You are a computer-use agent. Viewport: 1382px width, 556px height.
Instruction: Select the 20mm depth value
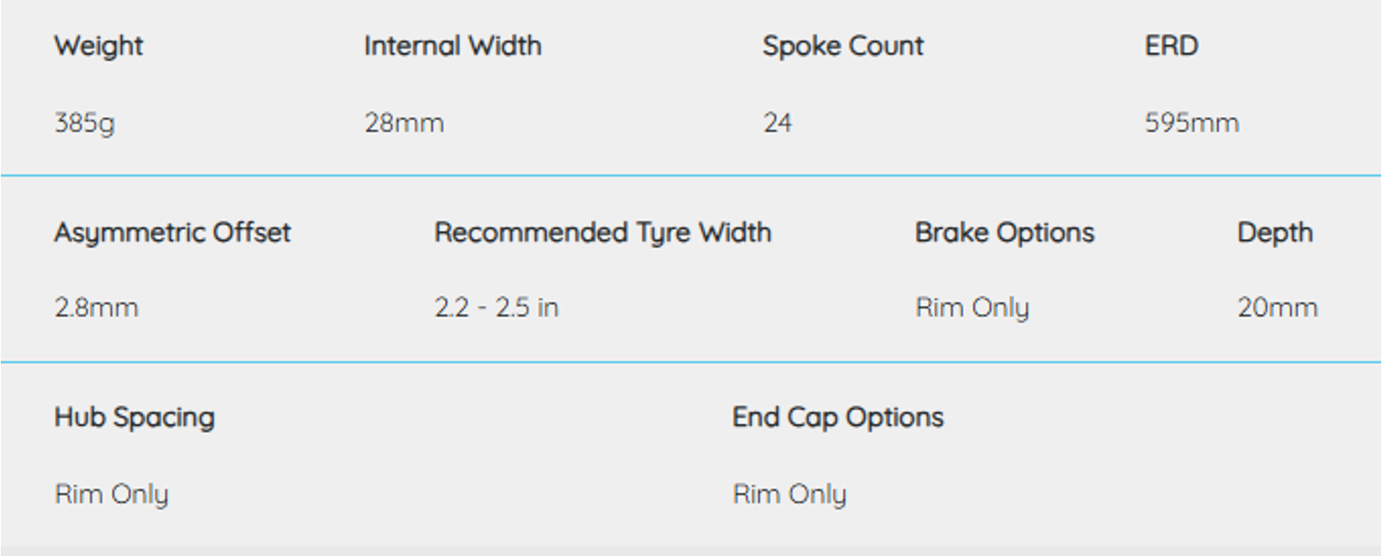click(1277, 308)
